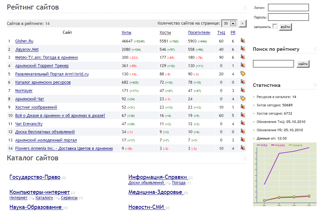Viewport: 322px width, 214px height.
Task: Click stats icon for Чат Erevancity
Action: [243, 124]
